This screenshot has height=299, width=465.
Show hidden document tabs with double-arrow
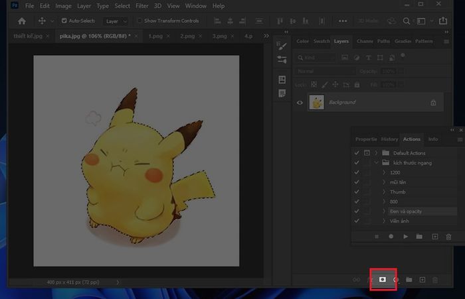[x=266, y=36]
